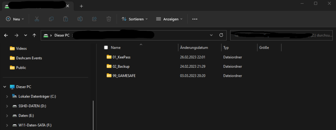This screenshot has width=336, height=130.
Task: Collapse the Dieser PC tree node
Action: click(5, 87)
